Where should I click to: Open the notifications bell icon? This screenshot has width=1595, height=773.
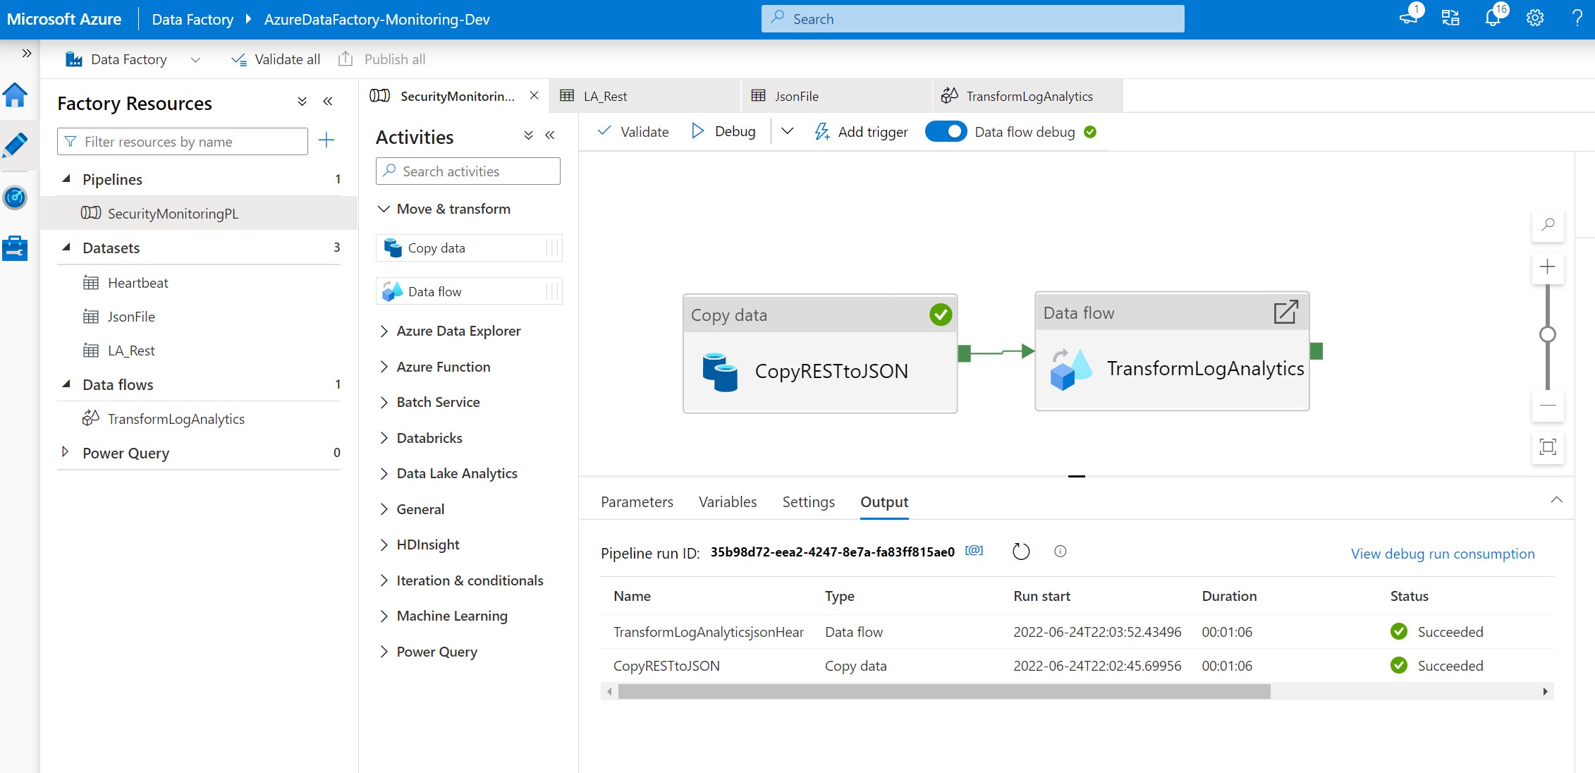pos(1492,18)
